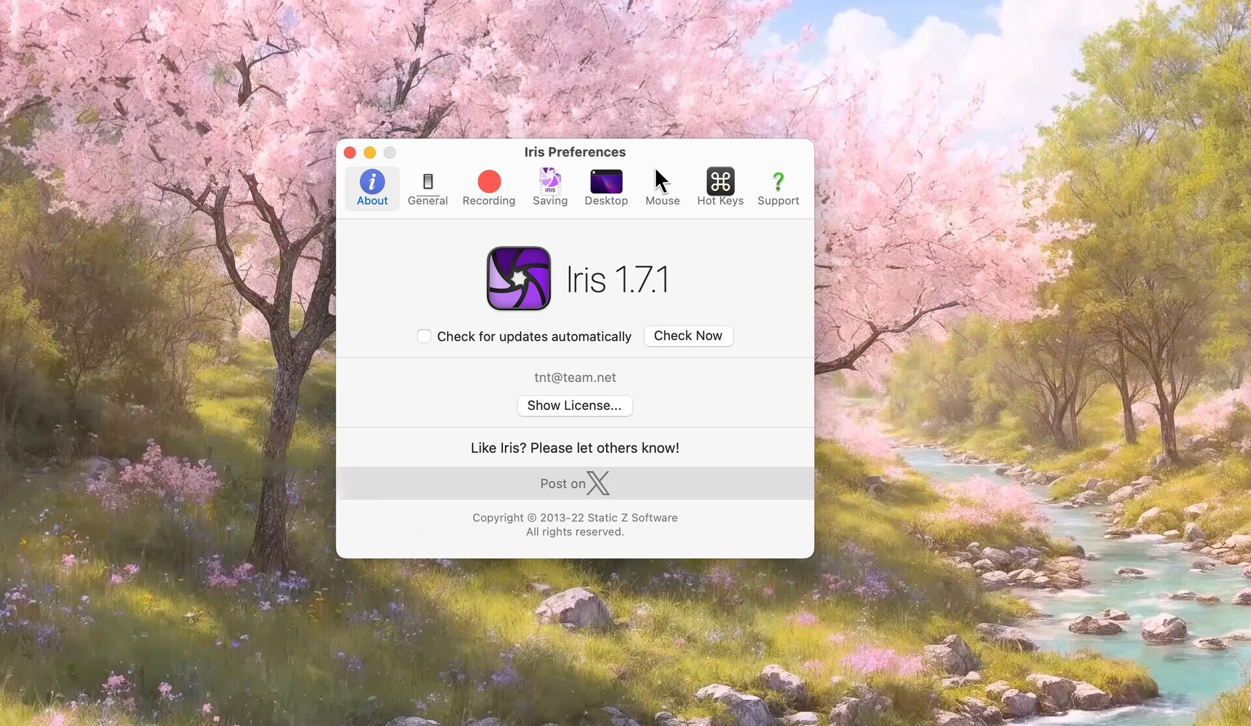Click the purple Iris app logo
1251x726 pixels.
click(519, 278)
